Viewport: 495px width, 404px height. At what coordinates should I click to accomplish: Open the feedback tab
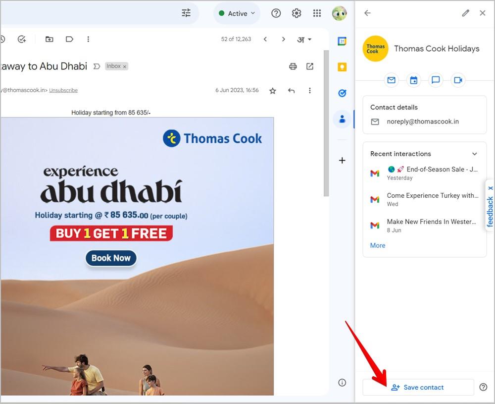coord(490,211)
